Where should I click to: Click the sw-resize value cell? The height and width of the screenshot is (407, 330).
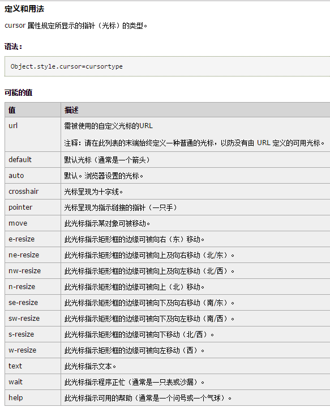33,318
